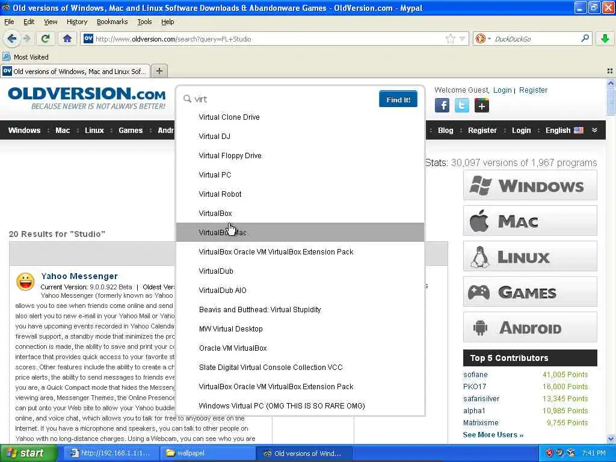
Task: Click the Google Plus share icon
Action: click(x=482, y=105)
